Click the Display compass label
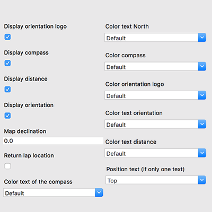This screenshot has width=212, height=212. pyautogui.click(x=26, y=52)
